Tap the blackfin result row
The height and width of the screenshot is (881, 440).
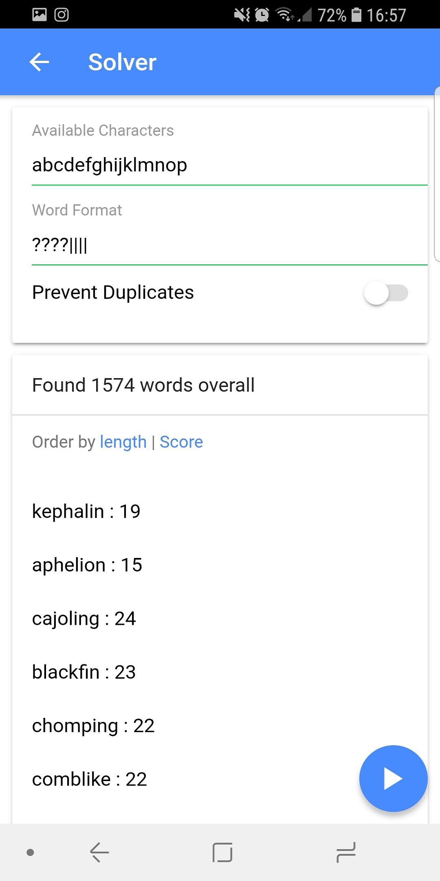click(x=84, y=672)
